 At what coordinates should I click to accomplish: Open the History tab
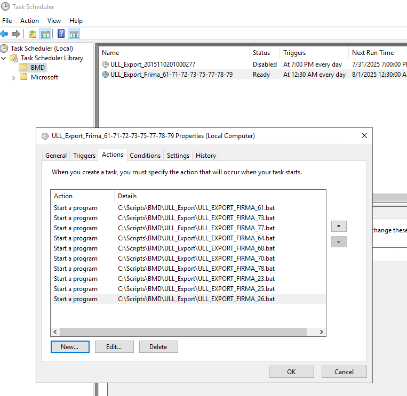click(x=206, y=156)
